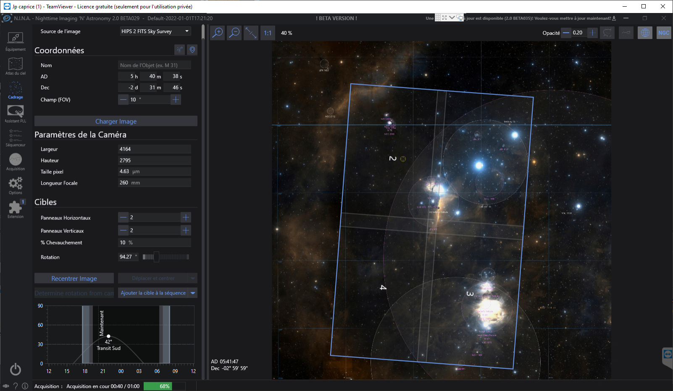The image size is (673, 391).
Task: Open the Extension puzzle icon
Action: (x=16, y=209)
